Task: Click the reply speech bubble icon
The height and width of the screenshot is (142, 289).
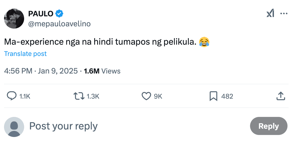Action: (x=11, y=96)
